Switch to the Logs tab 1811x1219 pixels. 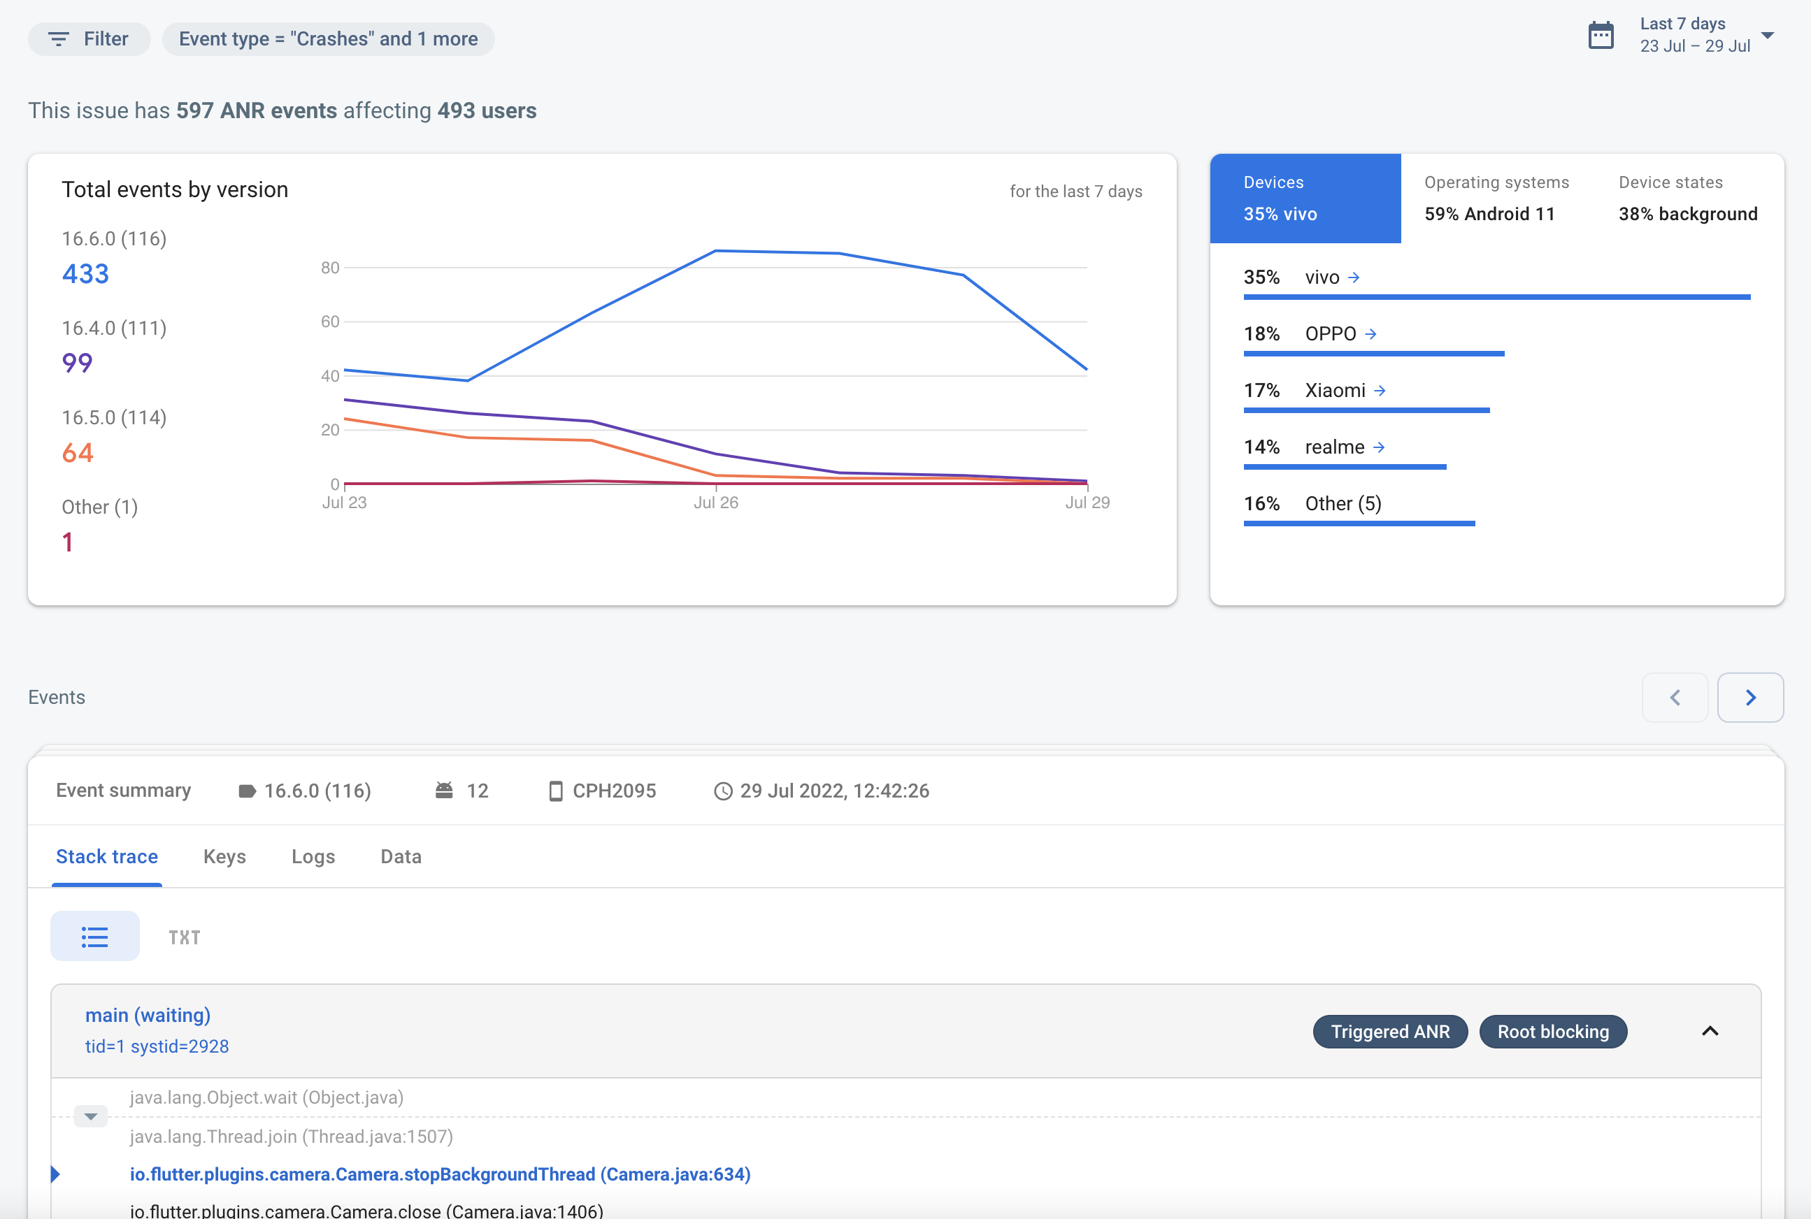(x=313, y=857)
